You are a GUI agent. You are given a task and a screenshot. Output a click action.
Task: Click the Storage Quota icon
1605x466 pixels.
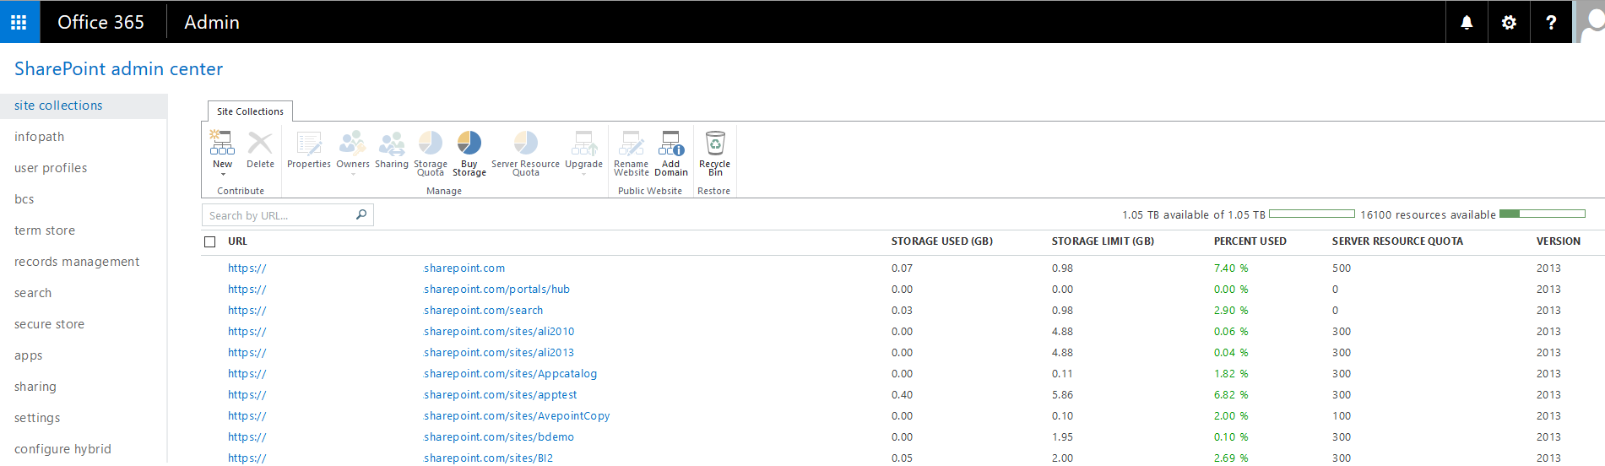431,143
